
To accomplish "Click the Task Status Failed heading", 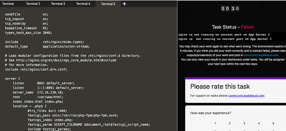I will pos(232,27).
